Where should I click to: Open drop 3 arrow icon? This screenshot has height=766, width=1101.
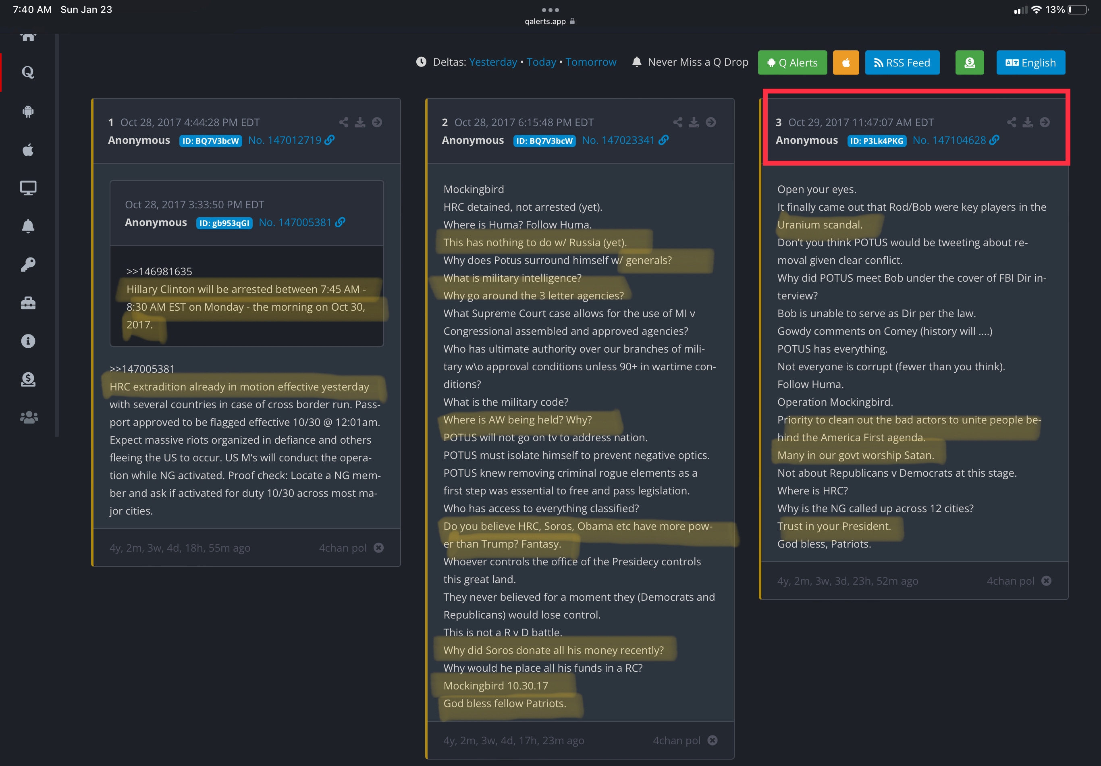(1045, 122)
